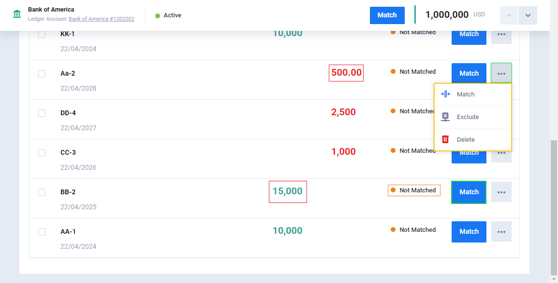558x283 pixels.
Task: Click the 15,000 amount in BB-2 row
Action: pos(288,191)
